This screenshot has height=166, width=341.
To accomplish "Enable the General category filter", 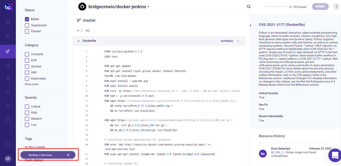I will click(x=27, y=66).
